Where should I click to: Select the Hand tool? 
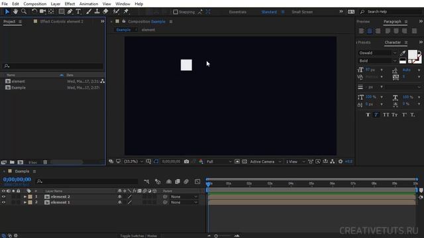point(15,12)
